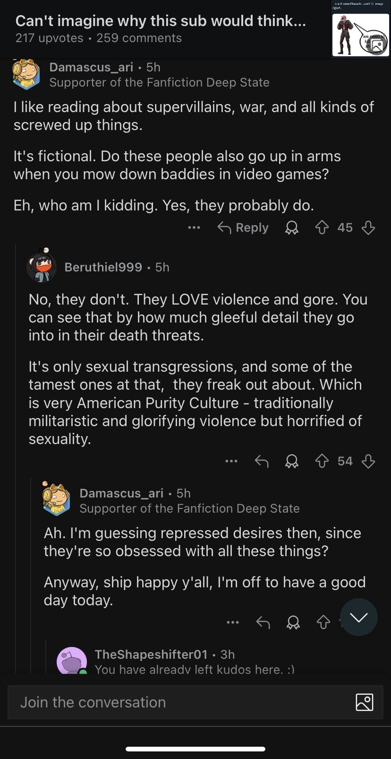Attach image via comment box picture icon
The height and width of the screenshot is (759, 391).
[x=364, y=702]
